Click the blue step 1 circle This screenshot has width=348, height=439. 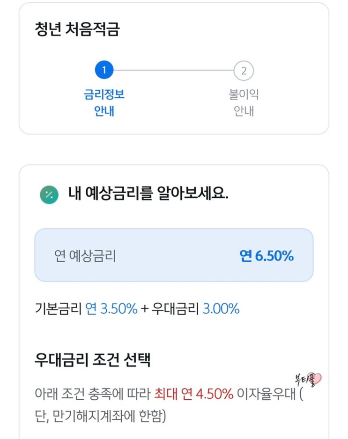click(104, 70)
